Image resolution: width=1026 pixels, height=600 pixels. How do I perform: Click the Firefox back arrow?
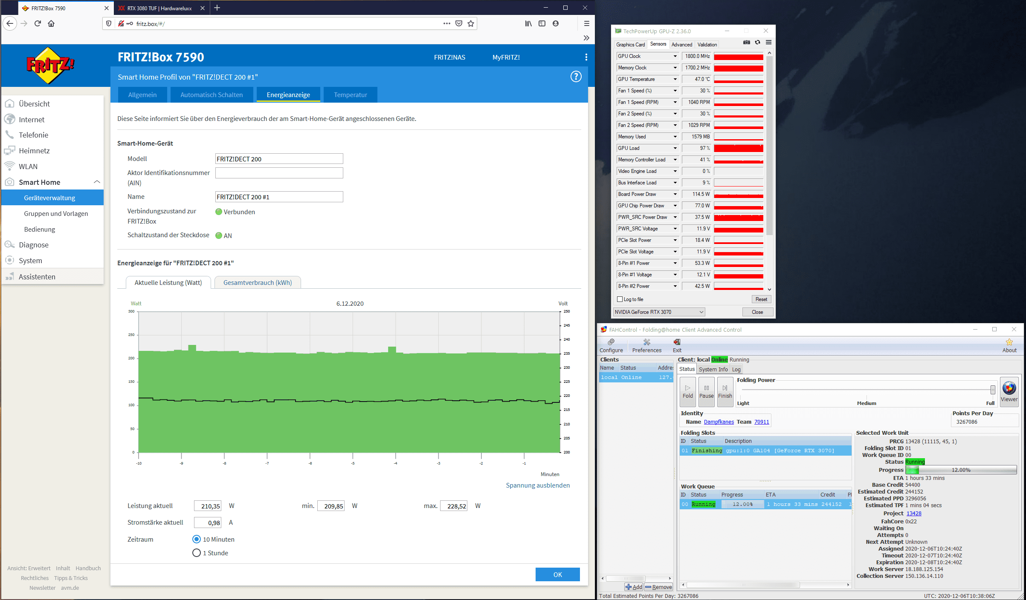10,23
